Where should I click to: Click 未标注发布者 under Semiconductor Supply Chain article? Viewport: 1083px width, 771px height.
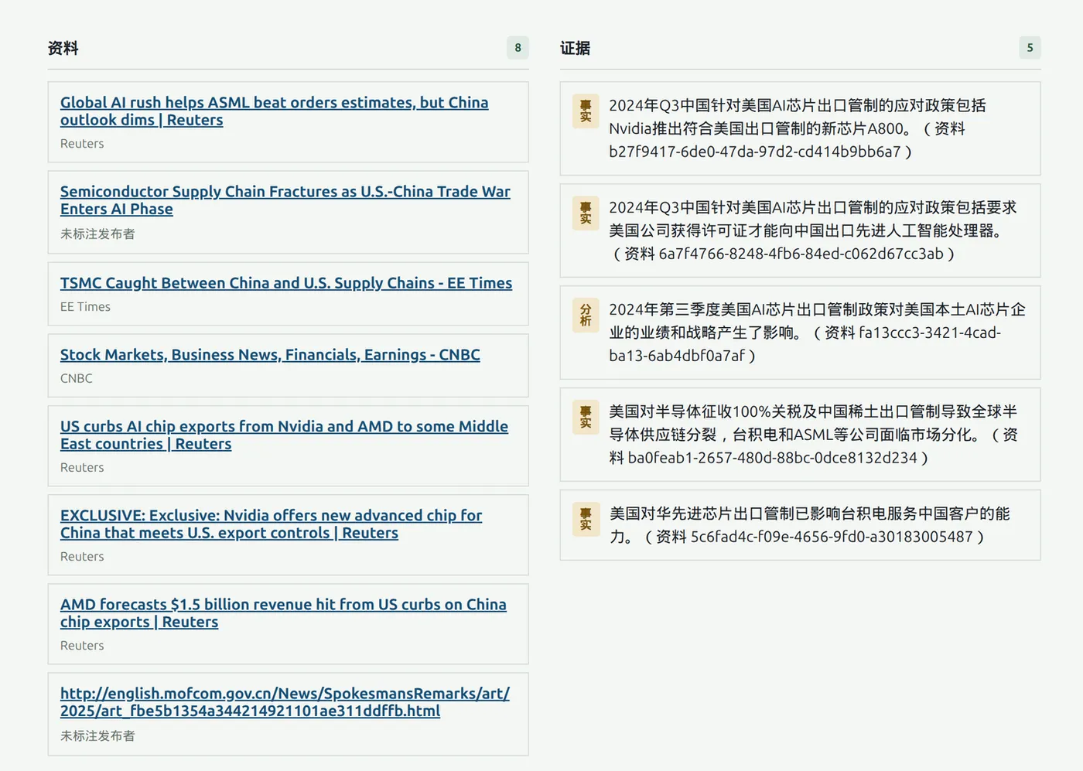pyautogui.click(x=97, y=234)
